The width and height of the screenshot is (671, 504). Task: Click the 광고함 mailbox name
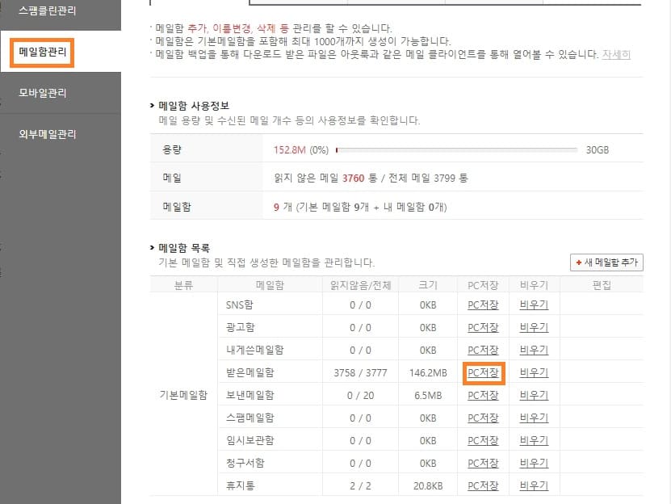tap(241, 328)
